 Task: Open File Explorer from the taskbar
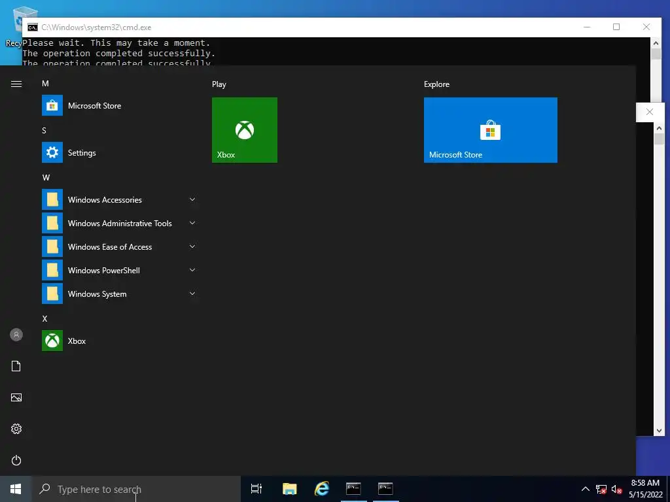[289, 489]
